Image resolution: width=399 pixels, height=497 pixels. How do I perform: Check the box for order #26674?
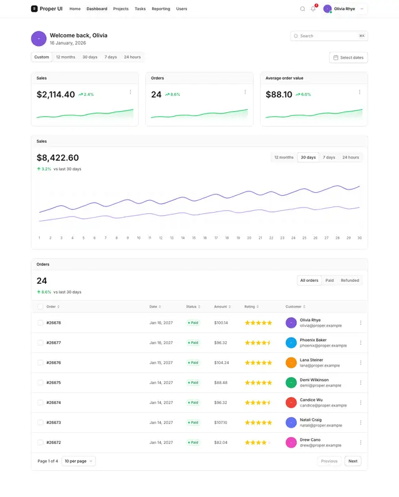[41, 403]
